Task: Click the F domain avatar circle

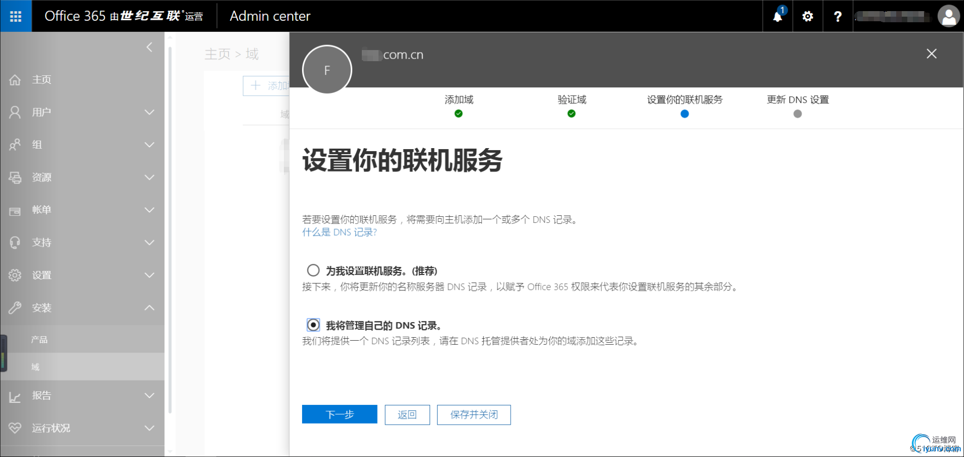Action: pos(327,70)
